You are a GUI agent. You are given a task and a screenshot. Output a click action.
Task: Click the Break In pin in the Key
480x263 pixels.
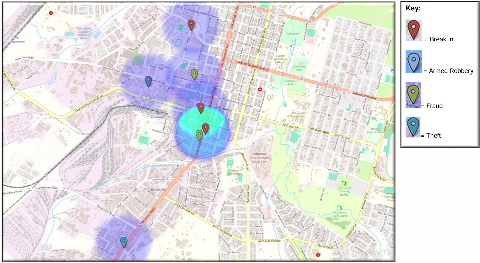click(414, 30)
